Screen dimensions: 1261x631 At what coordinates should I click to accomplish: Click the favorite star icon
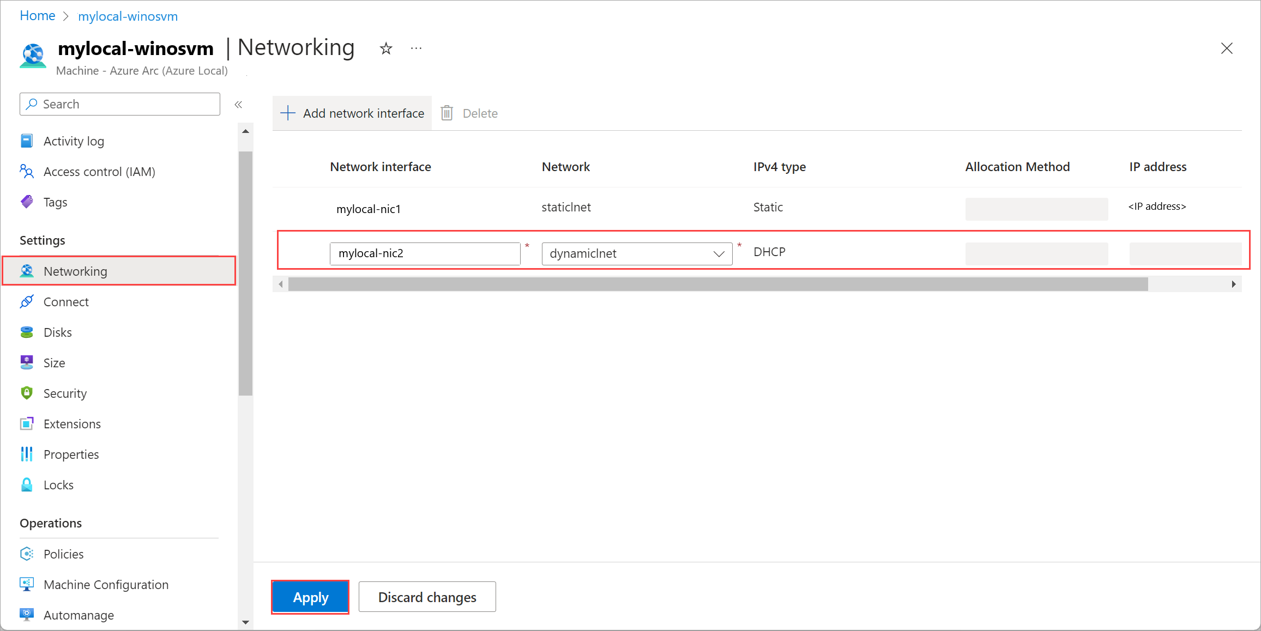point(386,48)
